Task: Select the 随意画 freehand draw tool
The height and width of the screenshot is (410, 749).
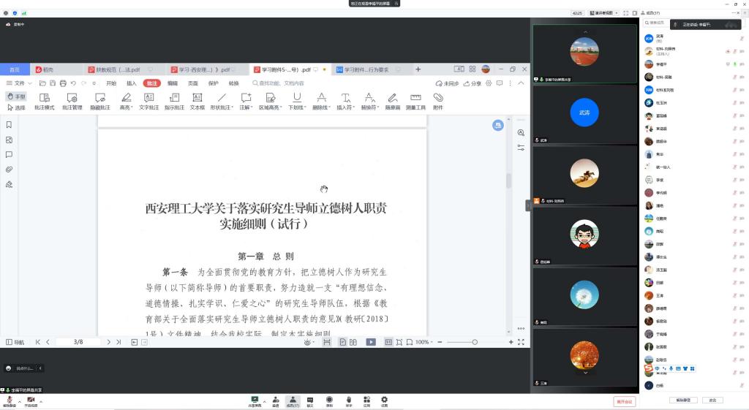Action: click(x=393, y=102)
